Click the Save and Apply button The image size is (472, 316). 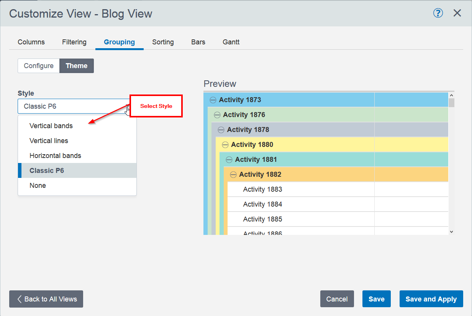[431, 299]
